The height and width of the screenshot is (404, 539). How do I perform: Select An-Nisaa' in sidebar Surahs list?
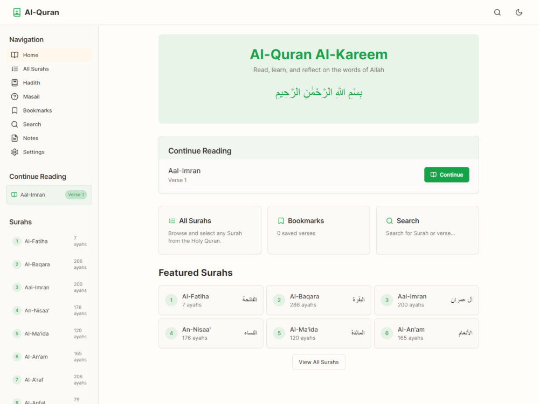click(x=49, y=311)
